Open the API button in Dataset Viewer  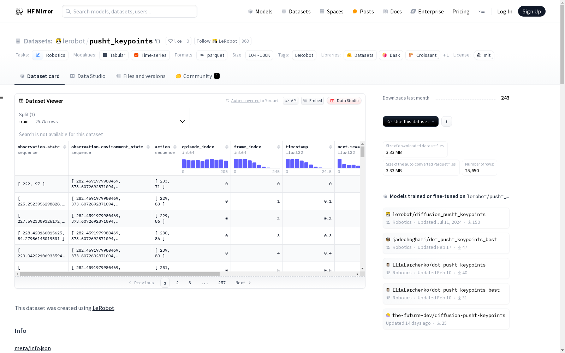click(x=291, y=101)
